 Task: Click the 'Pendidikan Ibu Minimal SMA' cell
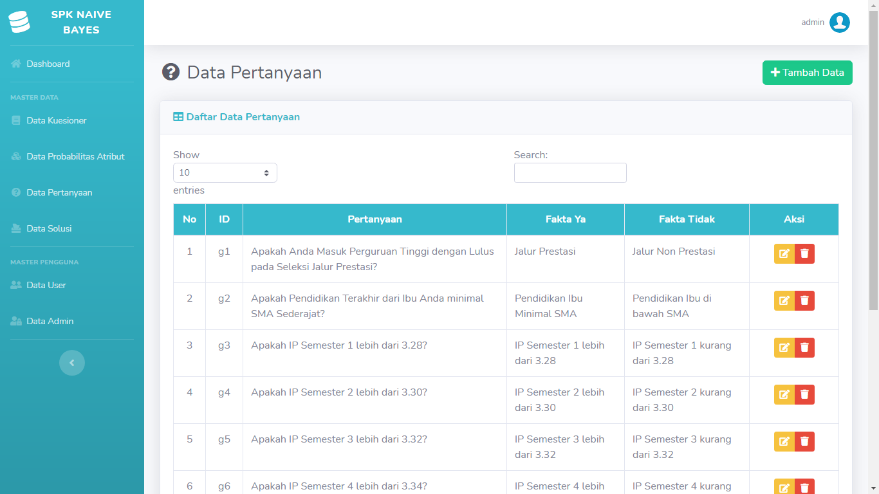(x=566, y=306)
